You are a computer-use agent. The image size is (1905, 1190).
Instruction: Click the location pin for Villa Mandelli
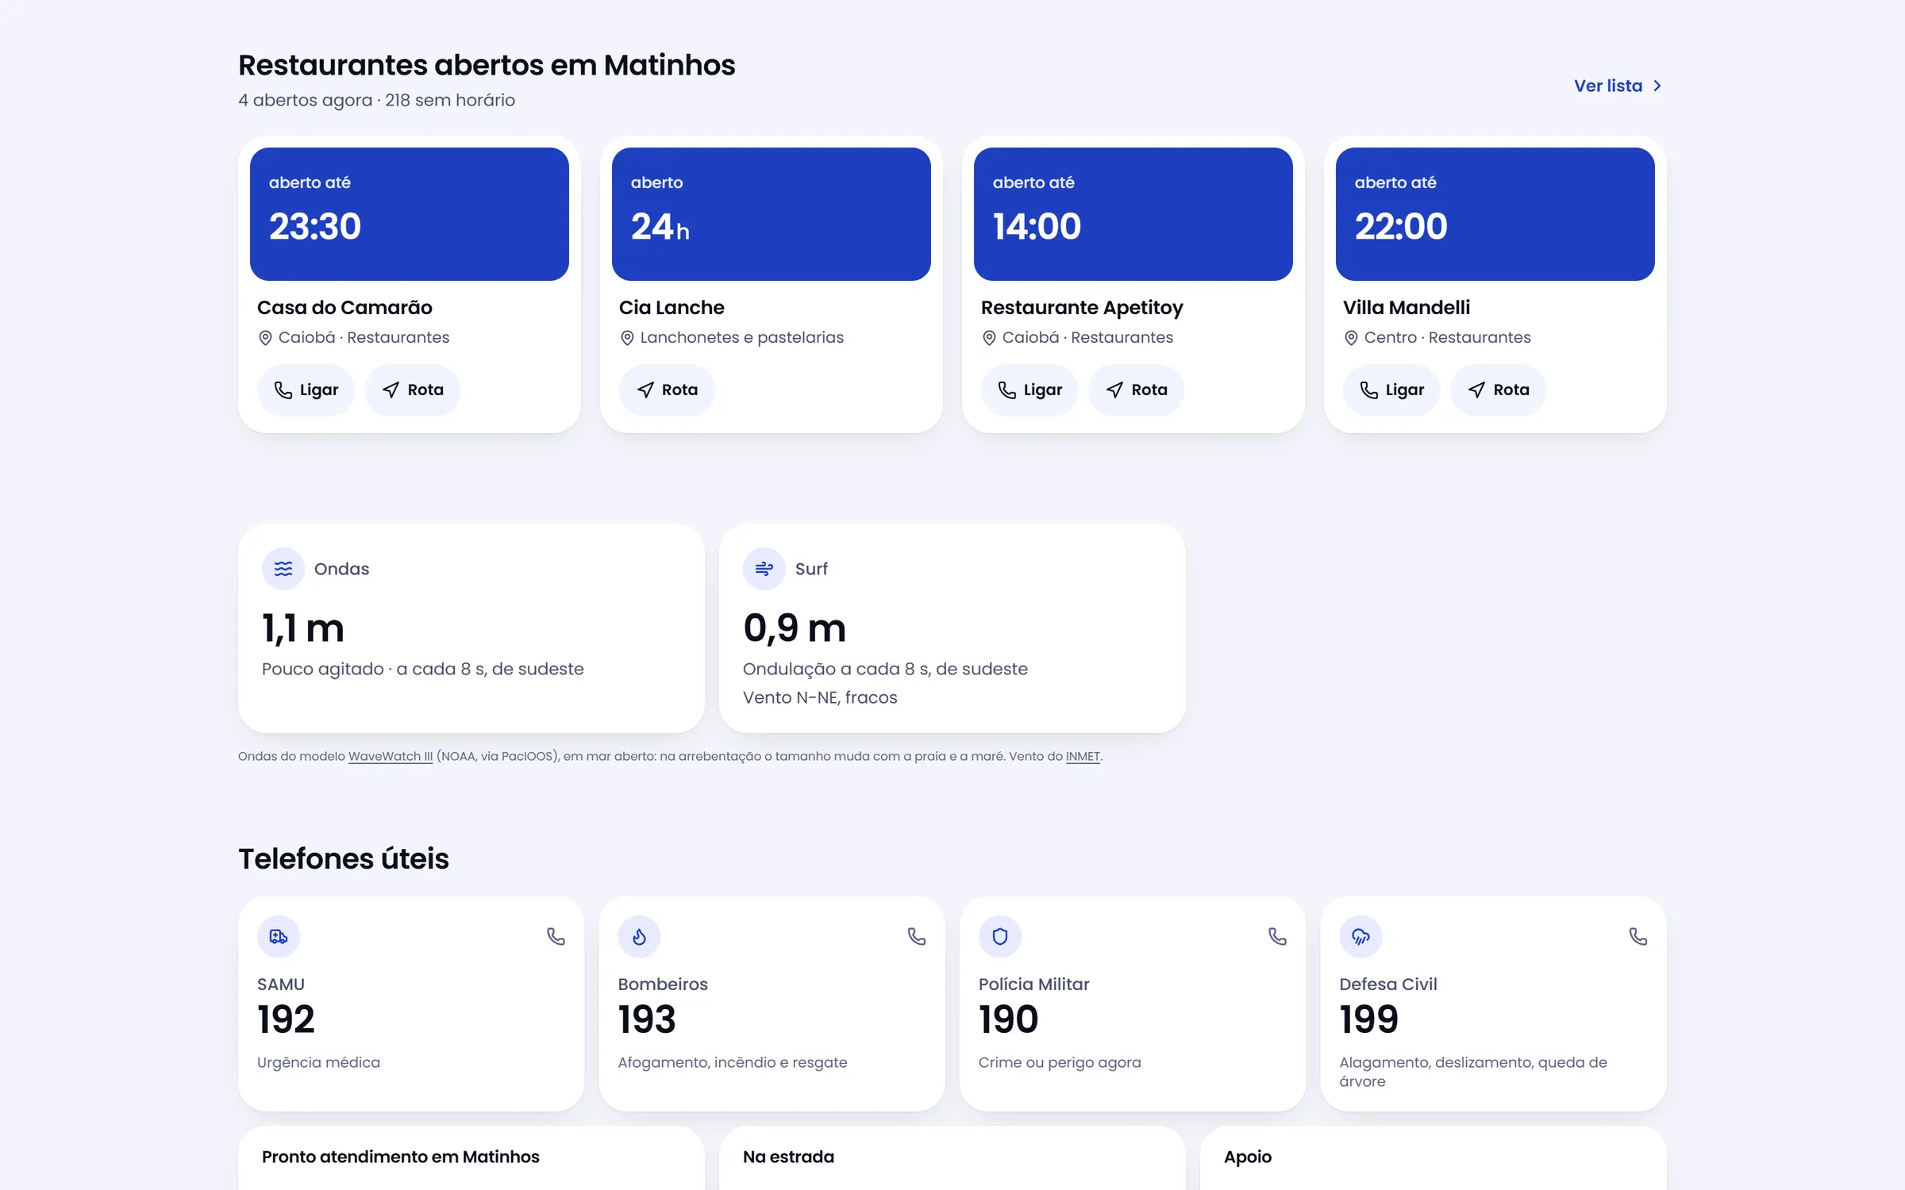[1351, 338]
